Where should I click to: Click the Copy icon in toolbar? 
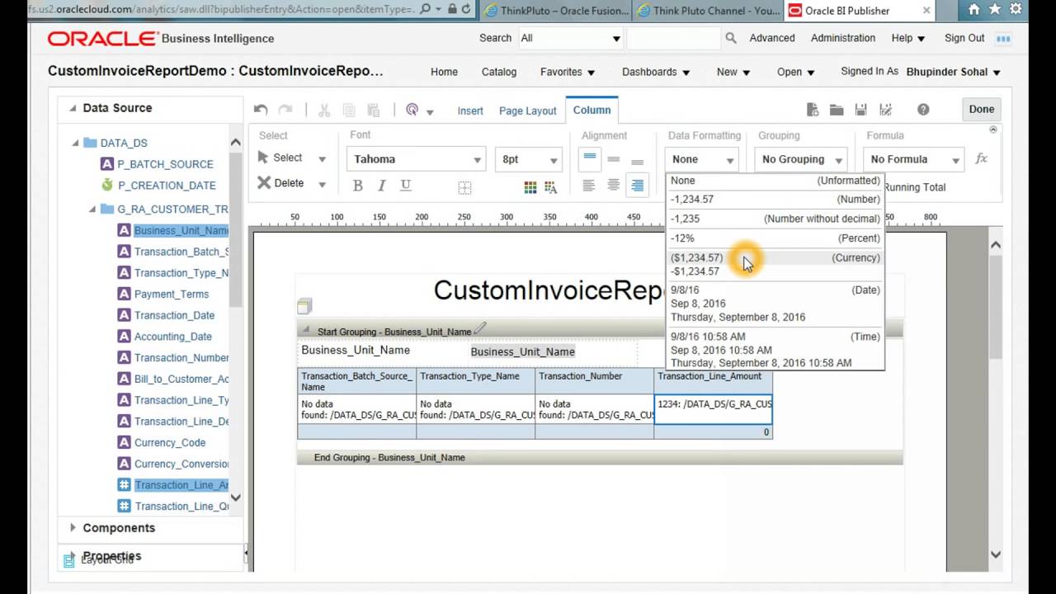(x=349, y=110)
